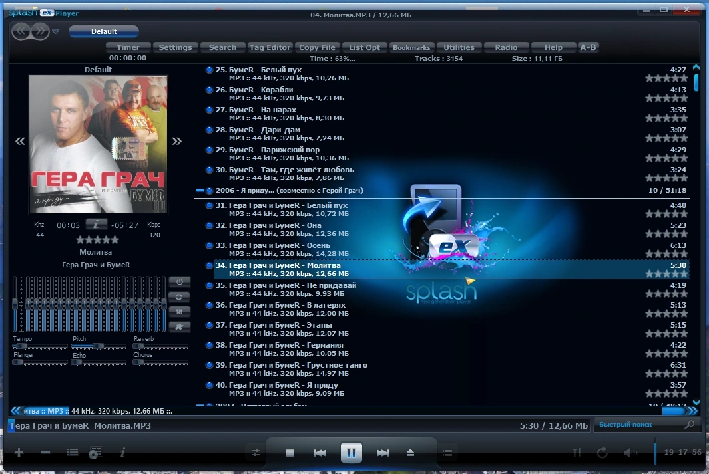Go to previous playlist with the left double-arrow button
The width and height of the screenshot is (709, 474).
click(x=21, y=31)
